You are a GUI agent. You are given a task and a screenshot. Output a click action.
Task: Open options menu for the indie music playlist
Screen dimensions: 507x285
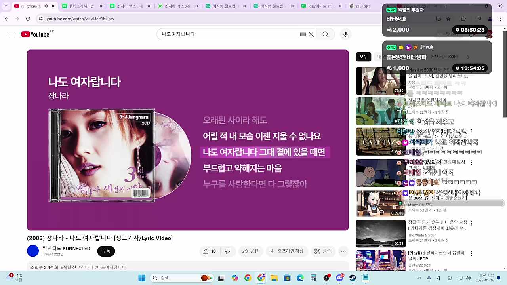[472, 223]
